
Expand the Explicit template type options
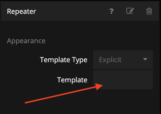pos(123,60)
